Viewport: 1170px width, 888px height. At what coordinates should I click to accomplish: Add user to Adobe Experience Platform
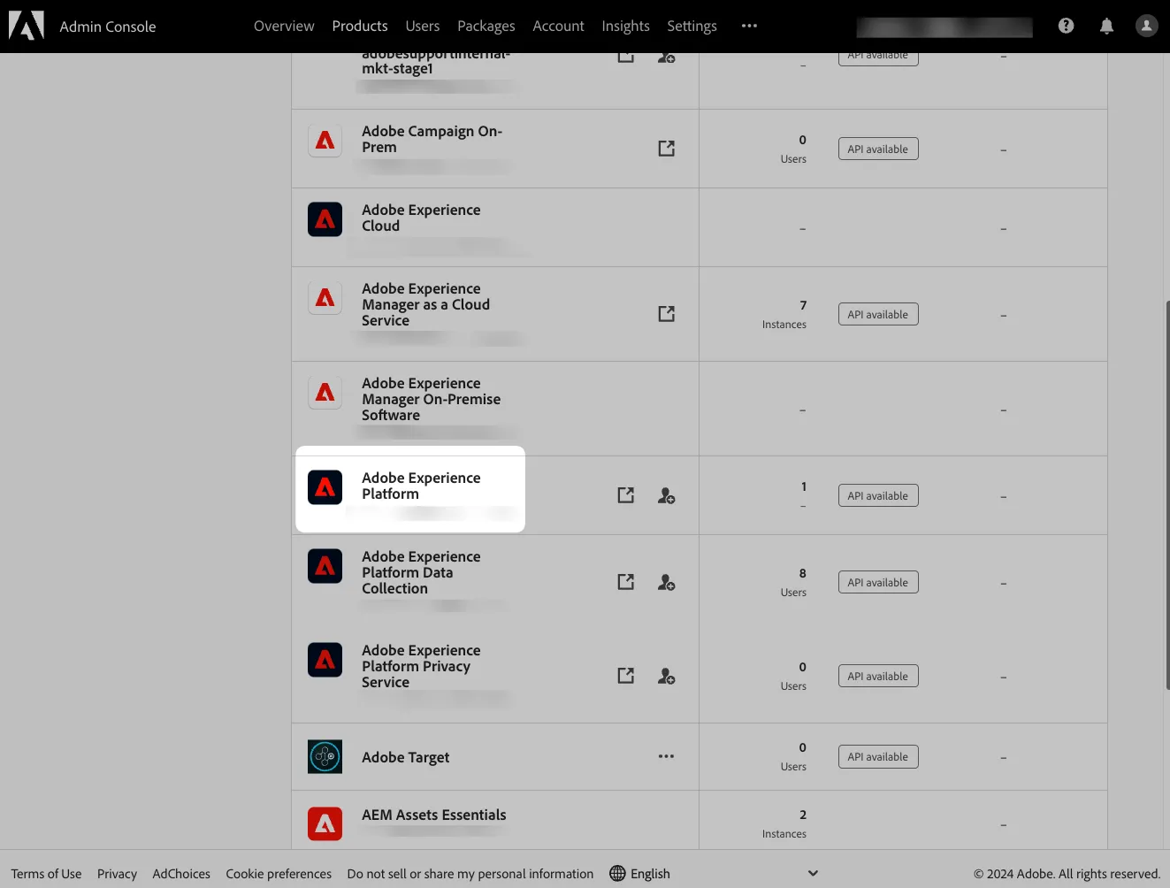point(666,495)
